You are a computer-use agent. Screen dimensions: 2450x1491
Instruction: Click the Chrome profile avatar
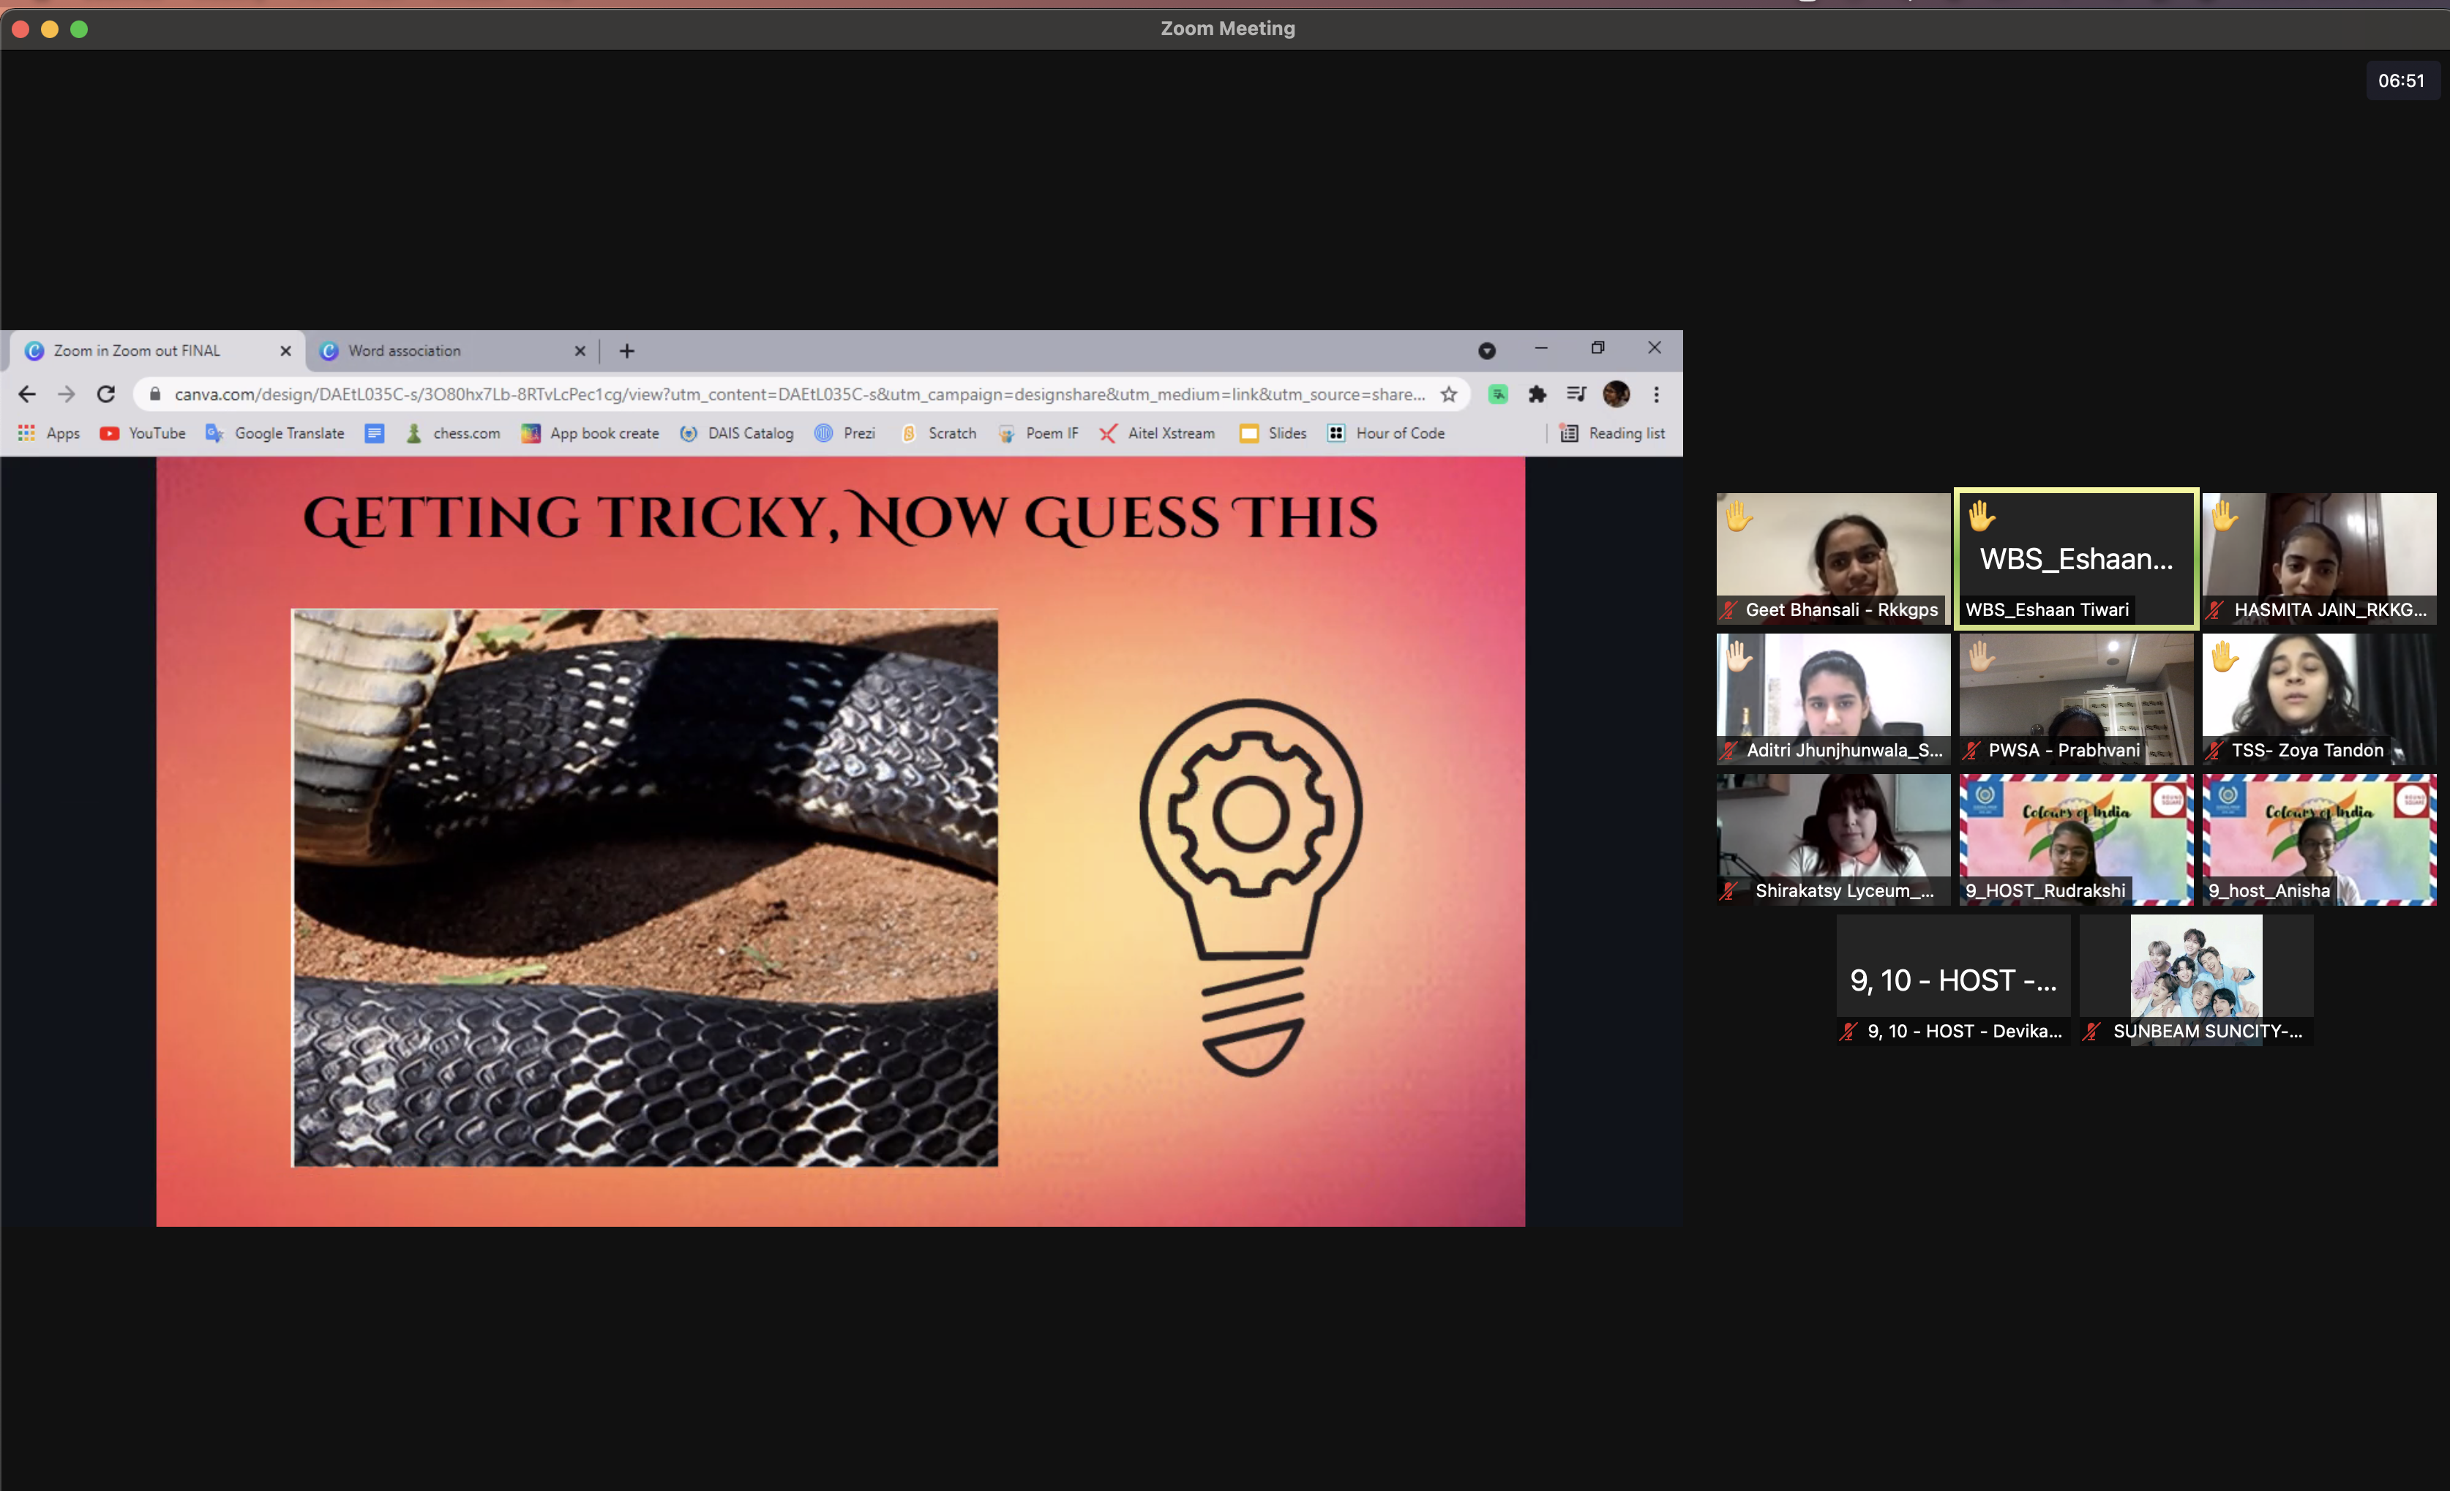(1616, 394)
